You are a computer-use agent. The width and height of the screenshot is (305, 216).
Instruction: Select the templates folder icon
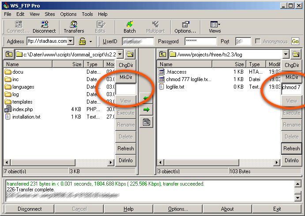coord(8,102)
